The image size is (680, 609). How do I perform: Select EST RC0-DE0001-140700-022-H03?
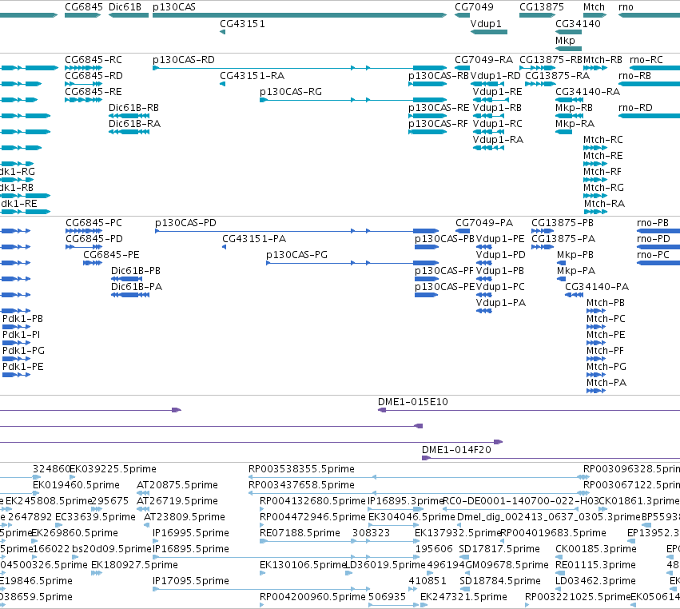[520, 501]
